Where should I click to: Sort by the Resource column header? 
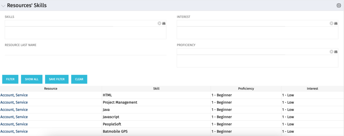[51, 88]
